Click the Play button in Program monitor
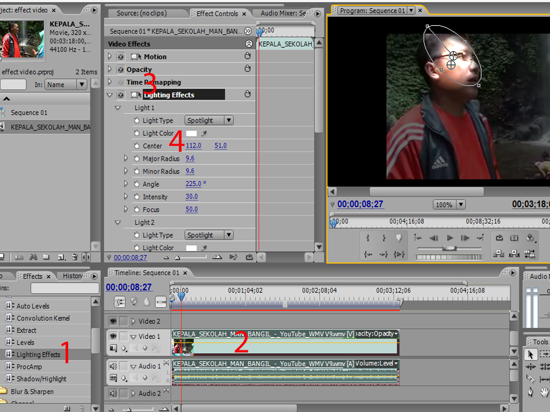 [449, 238]
